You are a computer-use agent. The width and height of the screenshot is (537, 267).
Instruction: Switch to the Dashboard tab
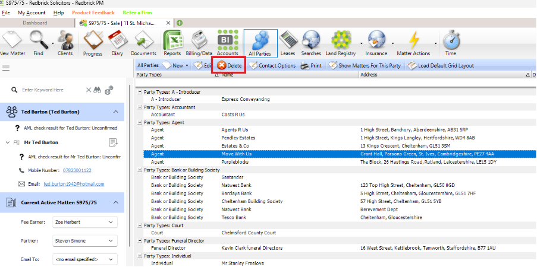35,23
